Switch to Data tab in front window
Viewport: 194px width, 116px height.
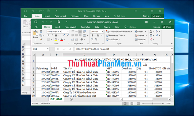[96, 27]
